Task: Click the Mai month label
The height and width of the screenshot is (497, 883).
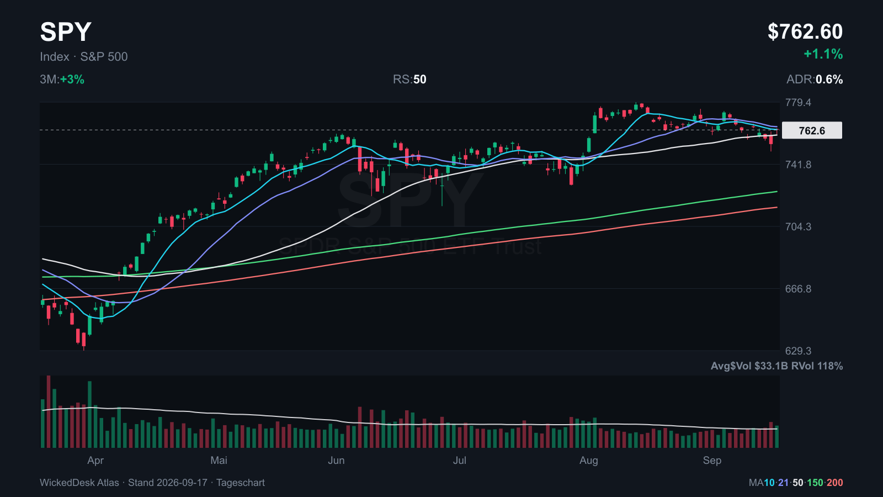Action: click(x=219, y=461)
